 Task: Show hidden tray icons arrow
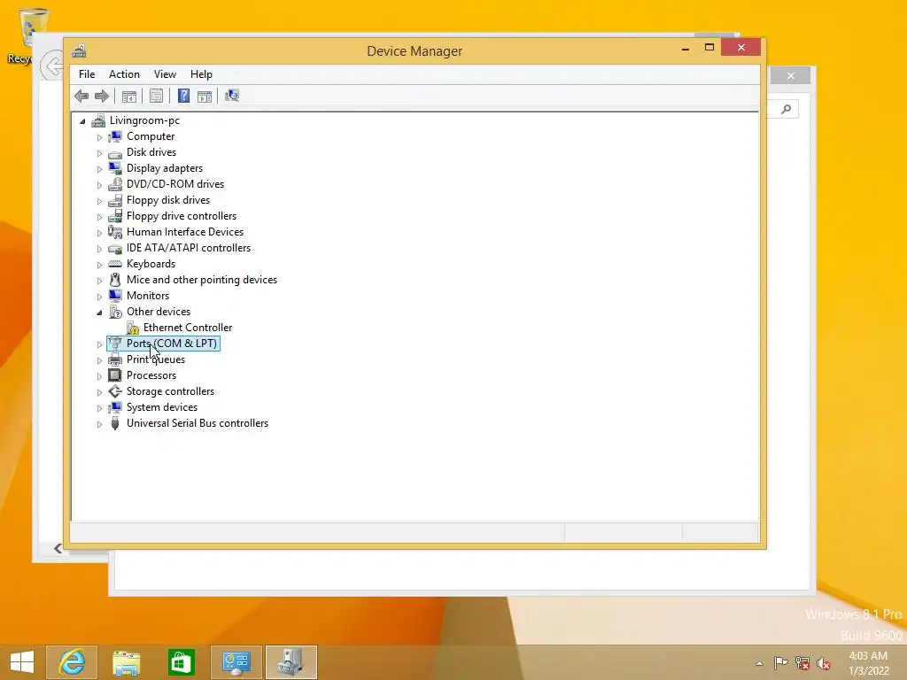pos(759,663)
